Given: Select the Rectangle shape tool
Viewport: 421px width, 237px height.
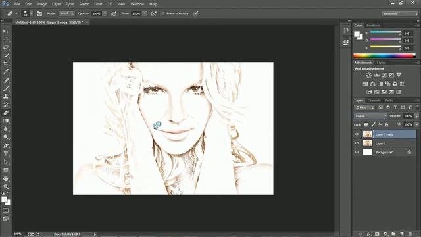Looking at the screenshot, I should (6, 170).
